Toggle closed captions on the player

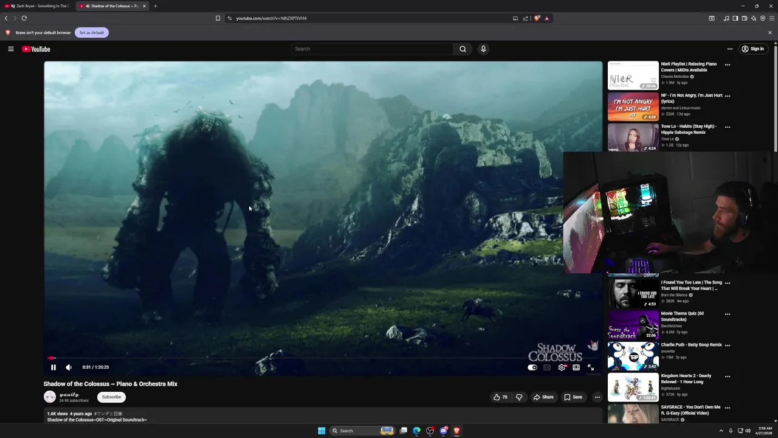pyautogui.click(x=547, y=367)
